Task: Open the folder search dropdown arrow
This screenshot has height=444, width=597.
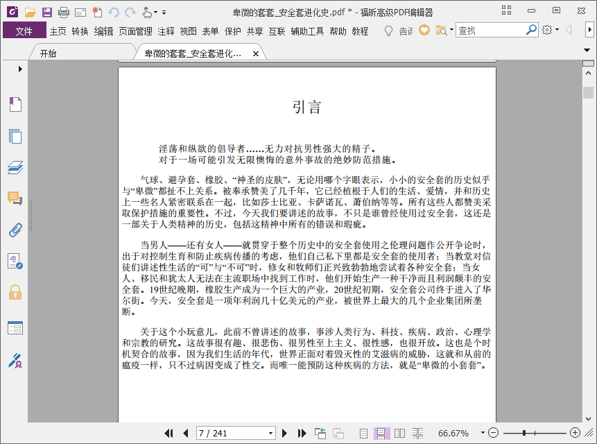Action: pyautogui.click(x=451, y=30)
